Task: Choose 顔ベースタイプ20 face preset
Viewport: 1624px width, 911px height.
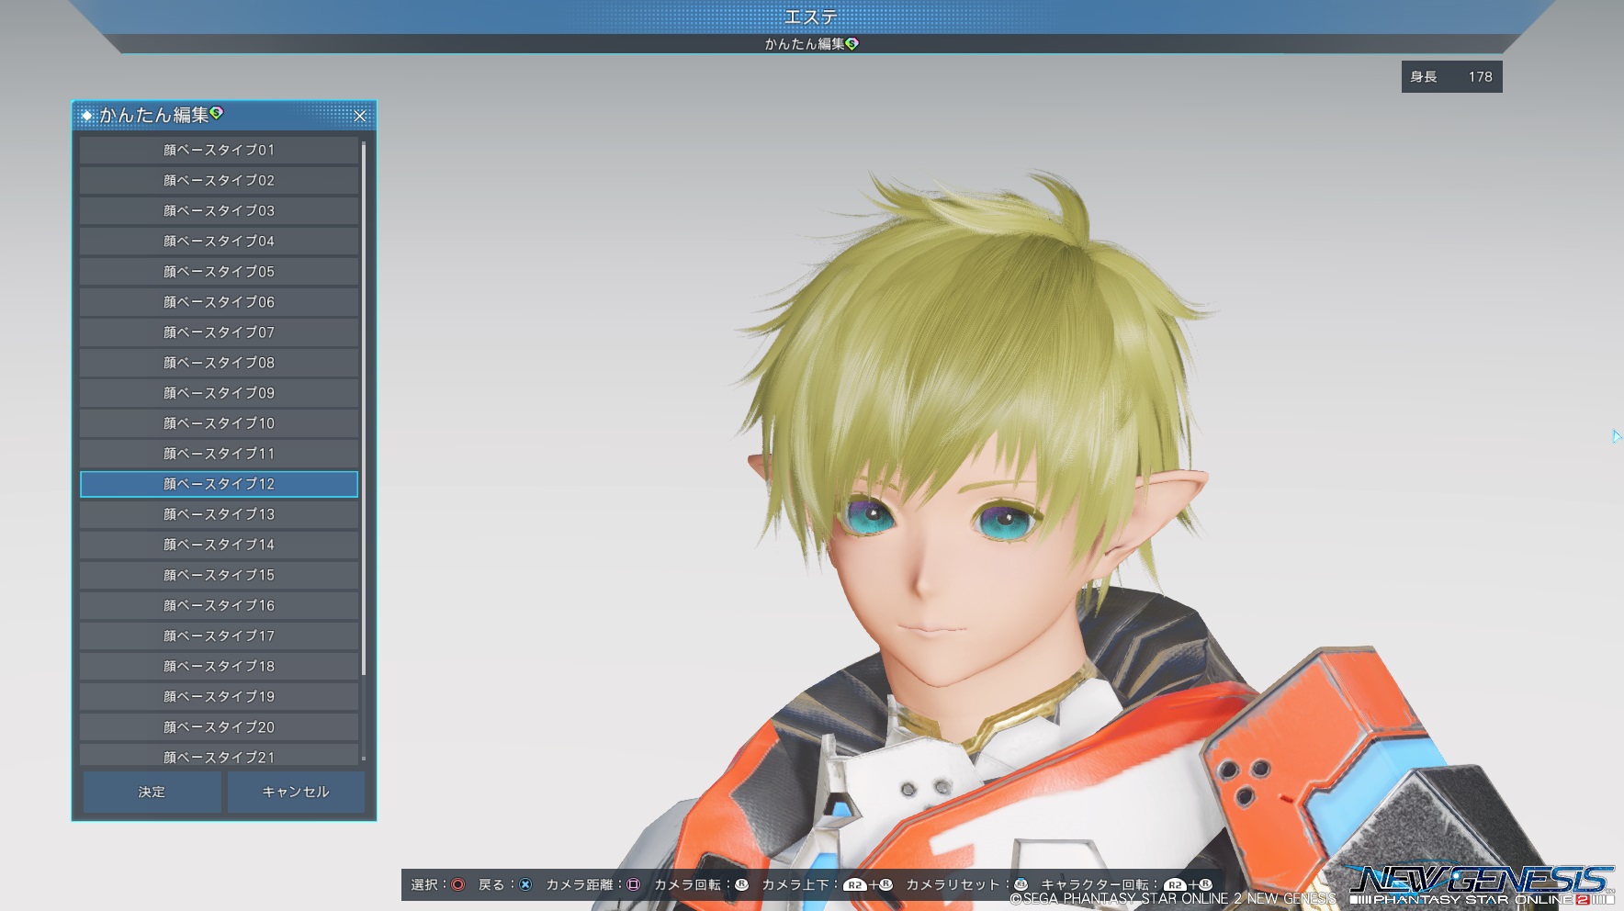Action: pos(219,727)
